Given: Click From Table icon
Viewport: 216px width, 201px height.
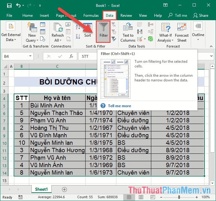Looking at the screenshot, I should click(x=43, y=32).
